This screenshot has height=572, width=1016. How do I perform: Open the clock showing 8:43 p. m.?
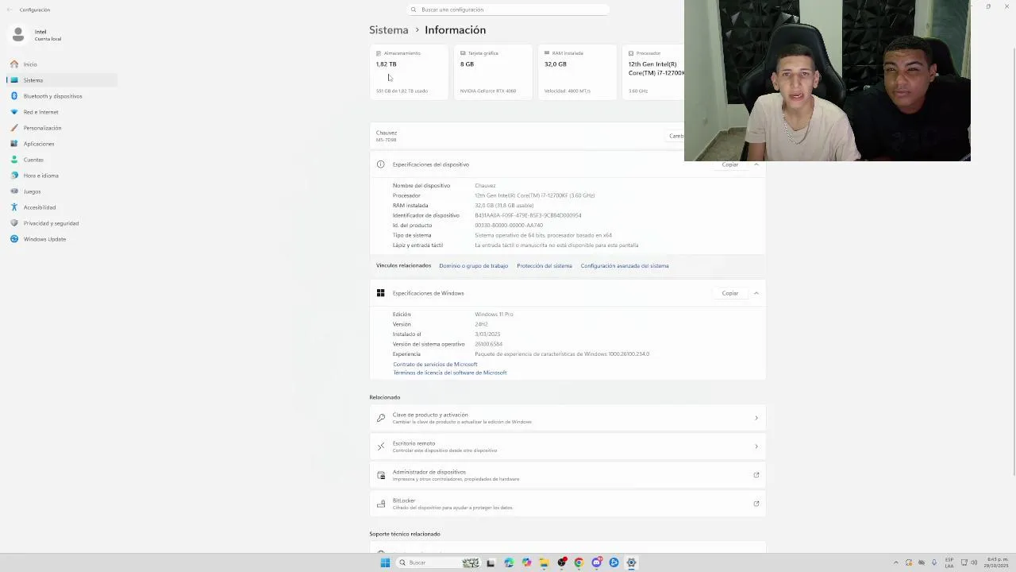997,562
